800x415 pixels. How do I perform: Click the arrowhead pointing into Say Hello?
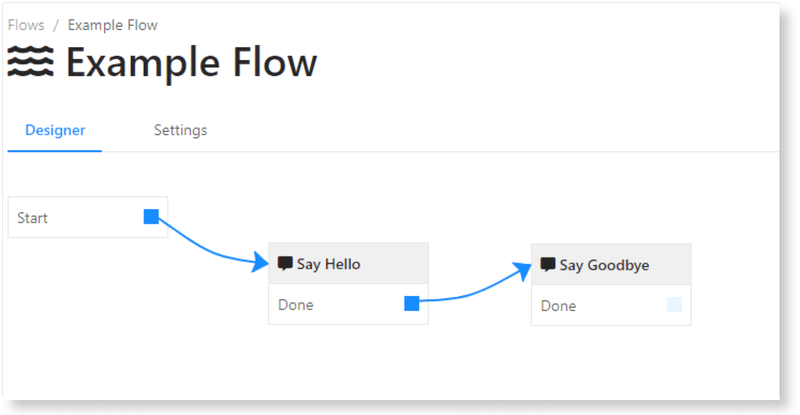click(x=260, y=263)
